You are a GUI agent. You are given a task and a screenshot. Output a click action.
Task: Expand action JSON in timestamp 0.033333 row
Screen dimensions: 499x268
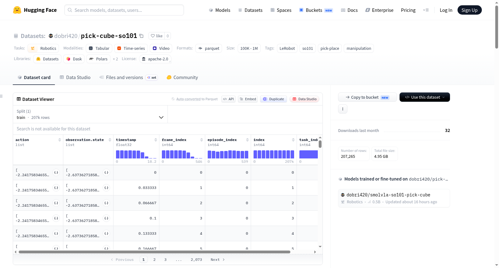[56, 188]
